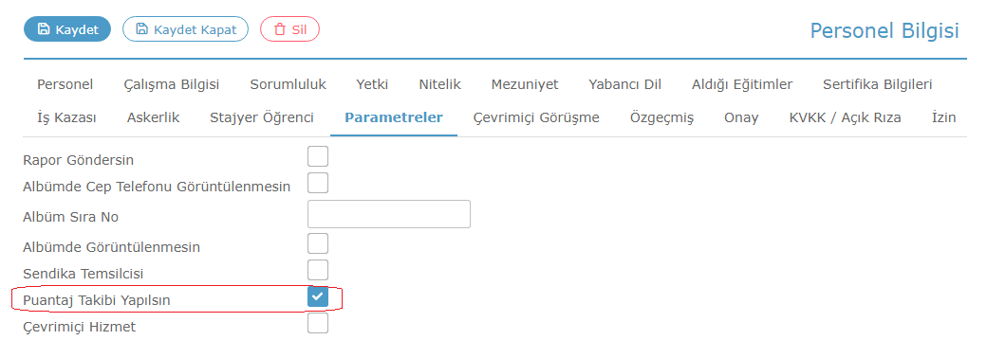Select the Yetki tab

point(372,84)
